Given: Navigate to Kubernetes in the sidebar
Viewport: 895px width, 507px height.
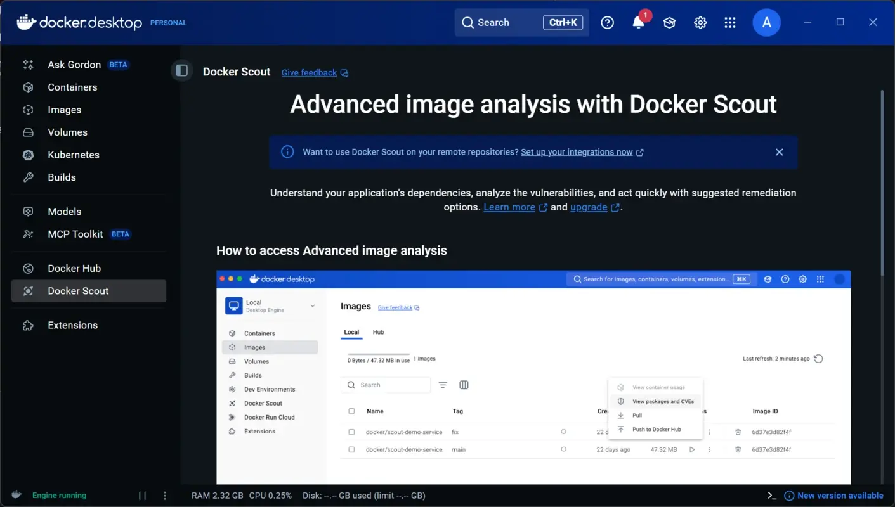Looking at the screenshot, I should pos(74,155).
